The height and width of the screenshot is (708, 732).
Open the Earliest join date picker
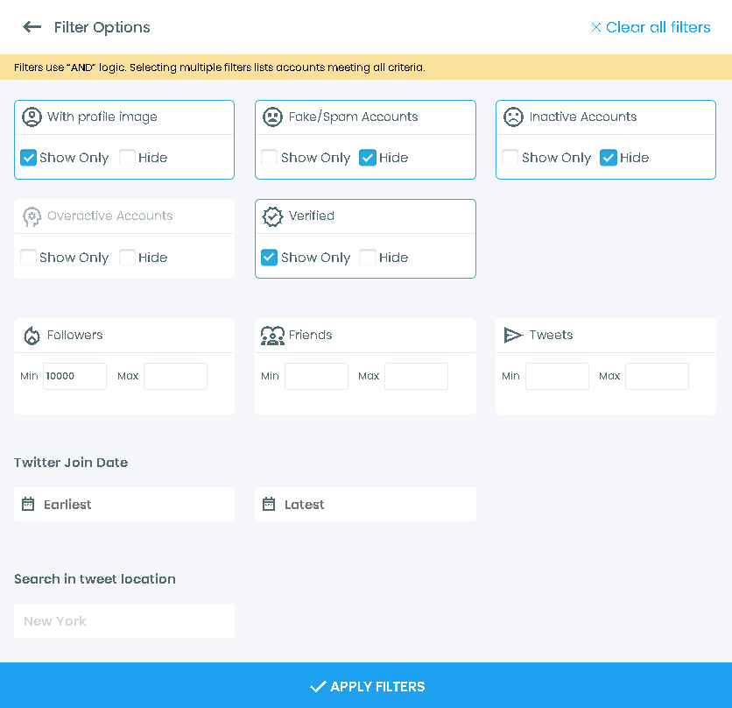123,504
